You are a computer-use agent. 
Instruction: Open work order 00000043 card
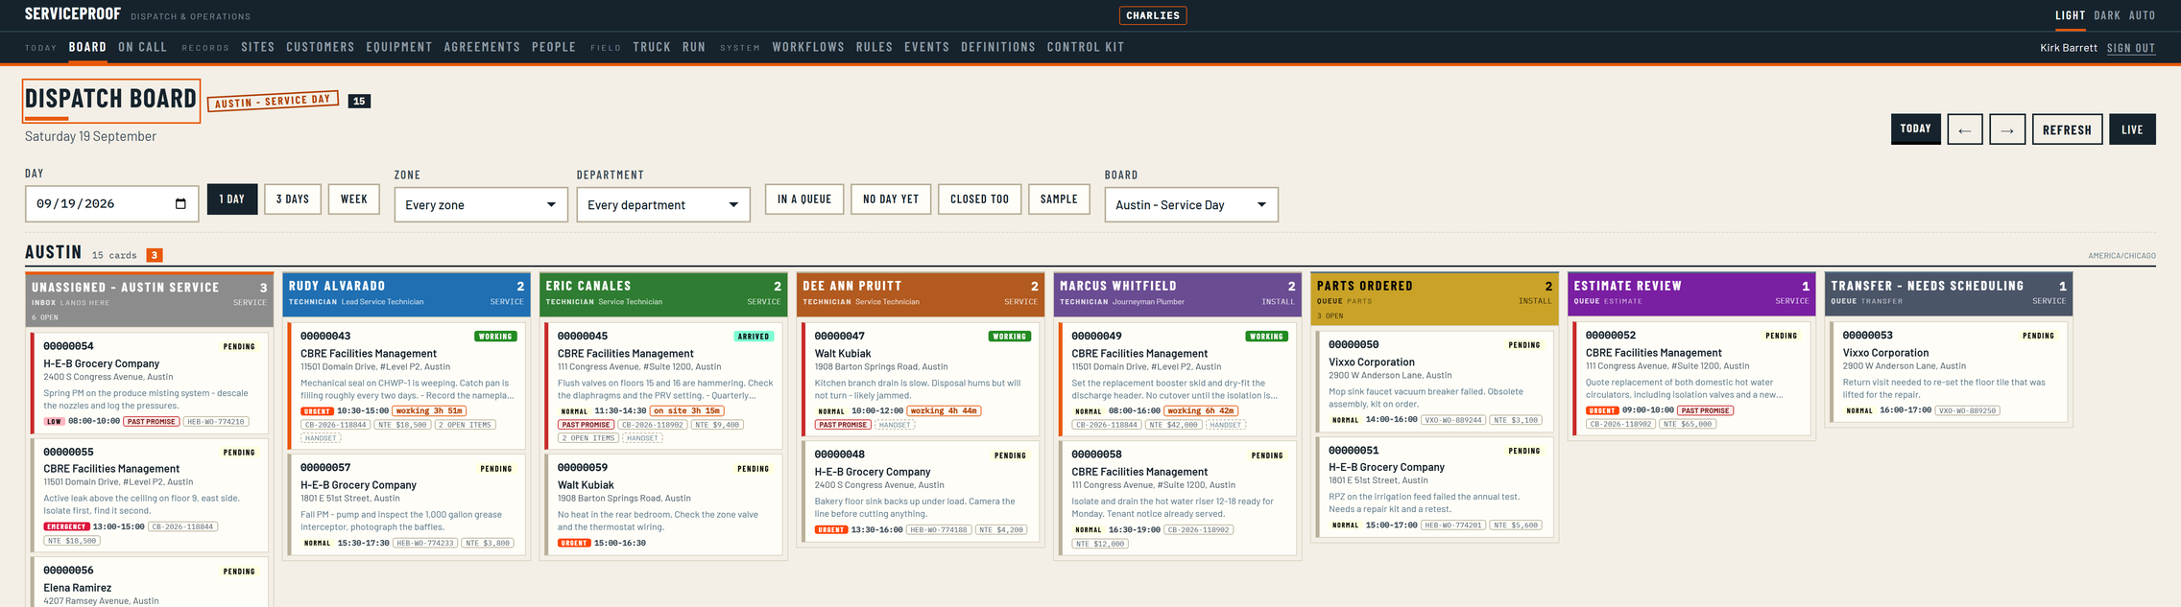pyautogui.click(x=407, y=385)
